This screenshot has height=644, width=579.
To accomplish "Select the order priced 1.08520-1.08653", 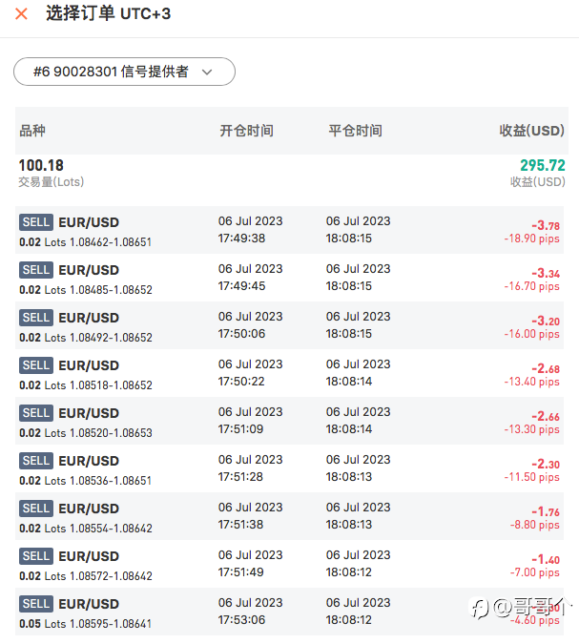I will tap(290, 421).
